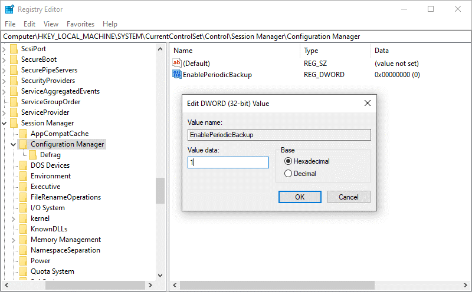Viewport: 472px width, 292px height.
Task: Select the (value not set) data cell
Action: tap(396, 64)
